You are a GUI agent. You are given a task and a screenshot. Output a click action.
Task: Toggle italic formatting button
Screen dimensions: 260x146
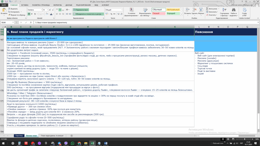32,14
